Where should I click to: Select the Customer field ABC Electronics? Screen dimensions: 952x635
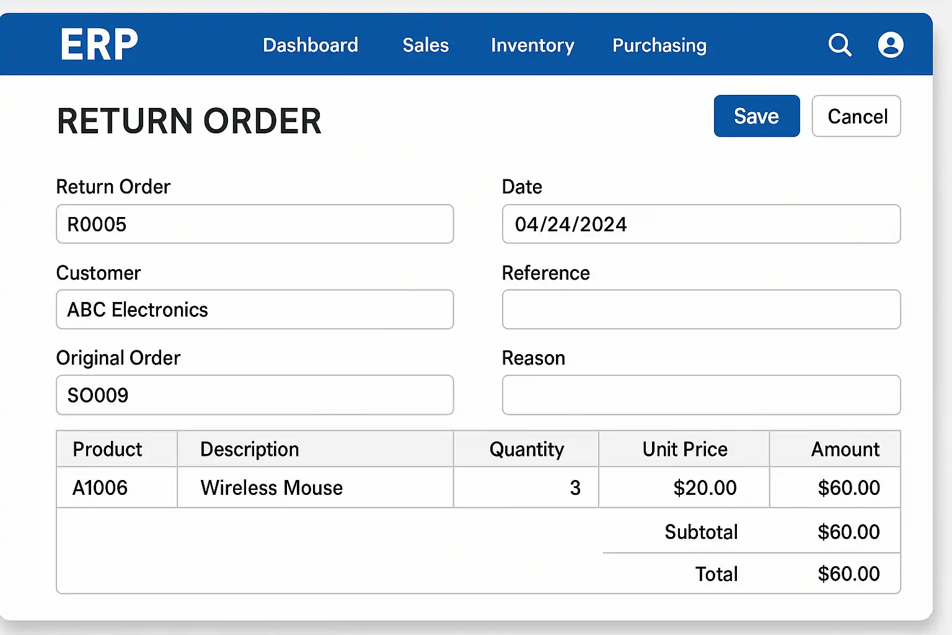pyautogui.click(x=255, y=309)
